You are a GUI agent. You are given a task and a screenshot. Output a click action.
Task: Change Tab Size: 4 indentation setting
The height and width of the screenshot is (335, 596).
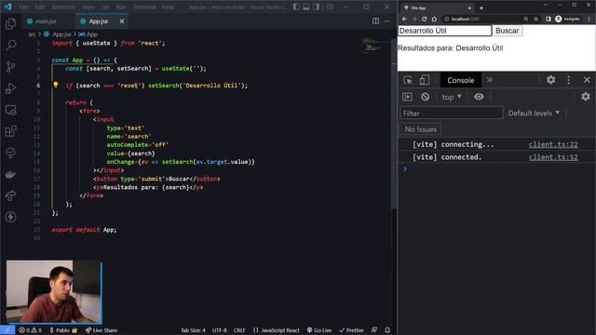click(193, 330)
